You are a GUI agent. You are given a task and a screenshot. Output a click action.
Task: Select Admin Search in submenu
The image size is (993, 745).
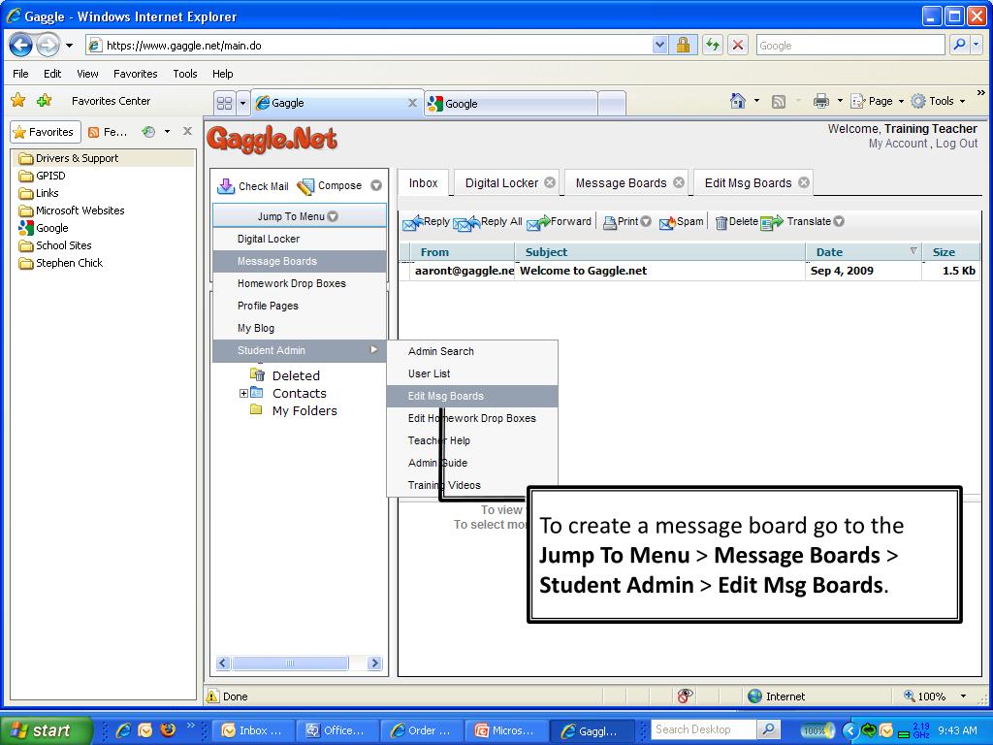point(472,351)
